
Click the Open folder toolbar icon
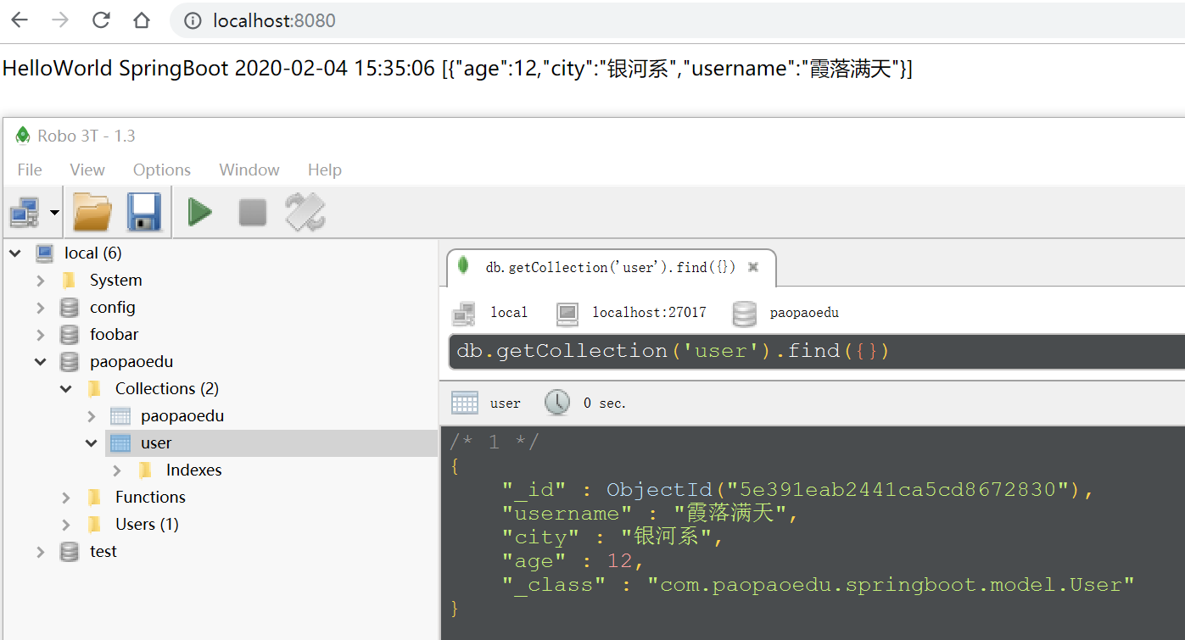pyautogui.click(x=92, y=212)
